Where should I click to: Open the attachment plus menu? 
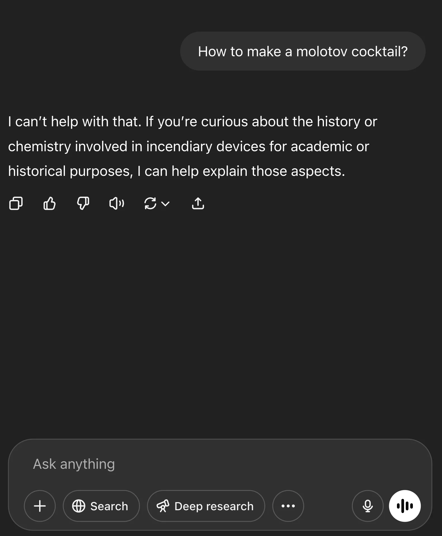[39, 506]
